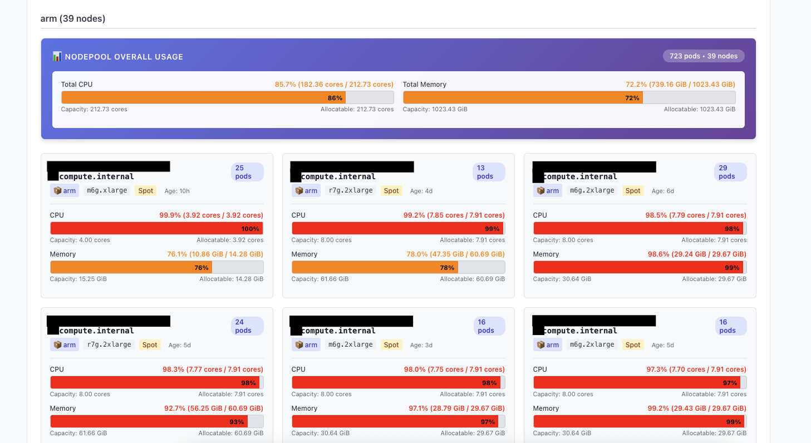Click the package icon on the 13-pod node's arm badge
Screen dimensions: 811x443
[299, 190]
